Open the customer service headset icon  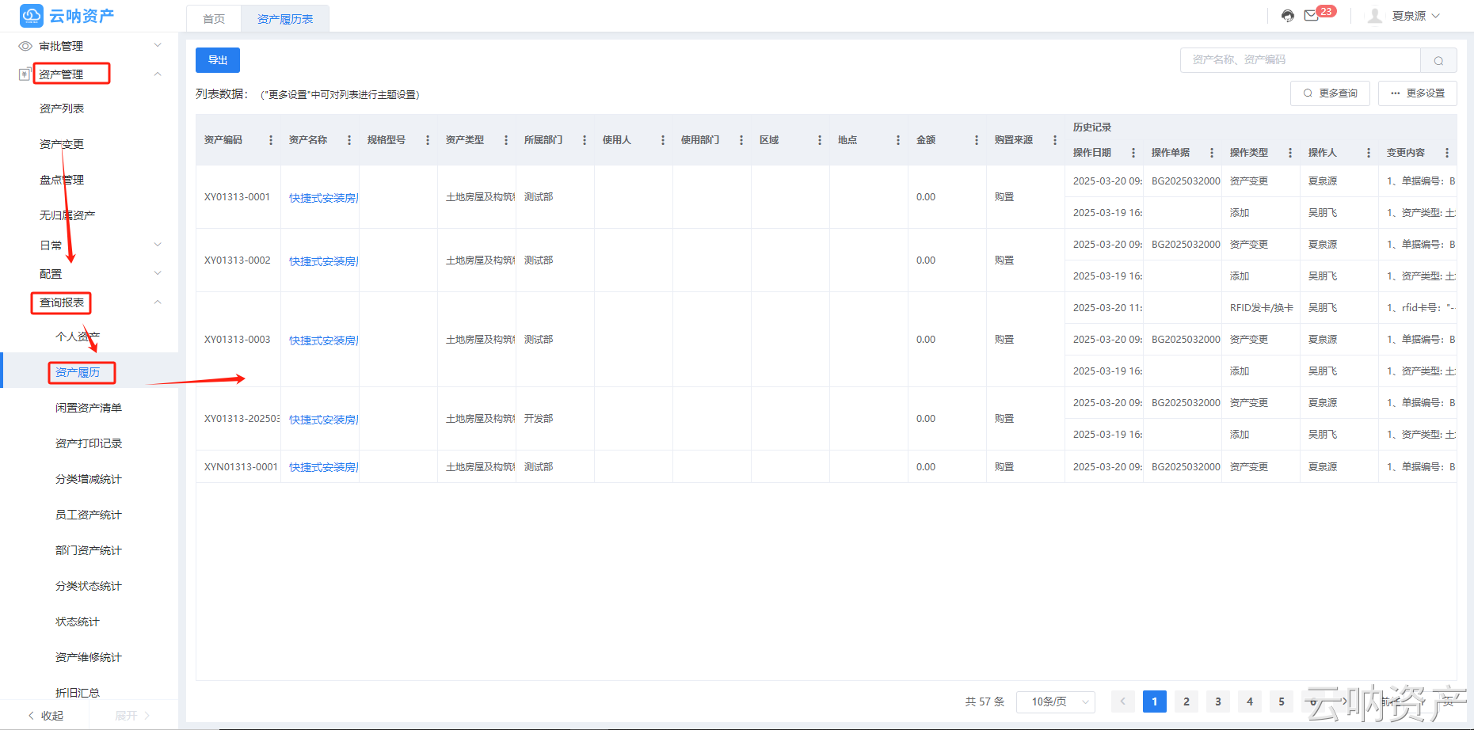(1288, 16)
